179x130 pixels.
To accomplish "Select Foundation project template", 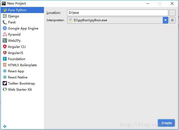I will [17, 59].
